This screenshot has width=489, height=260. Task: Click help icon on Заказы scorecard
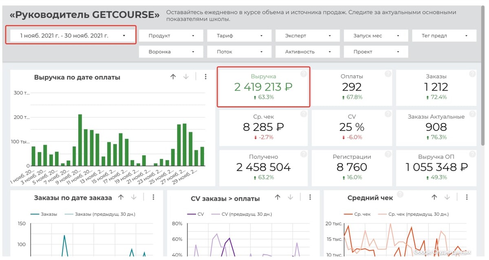click(472, 74)
